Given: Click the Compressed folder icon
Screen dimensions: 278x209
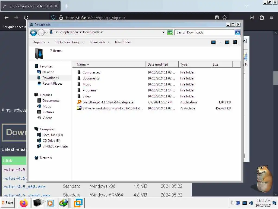Looking at the screenshot, I should pos(79,72).
